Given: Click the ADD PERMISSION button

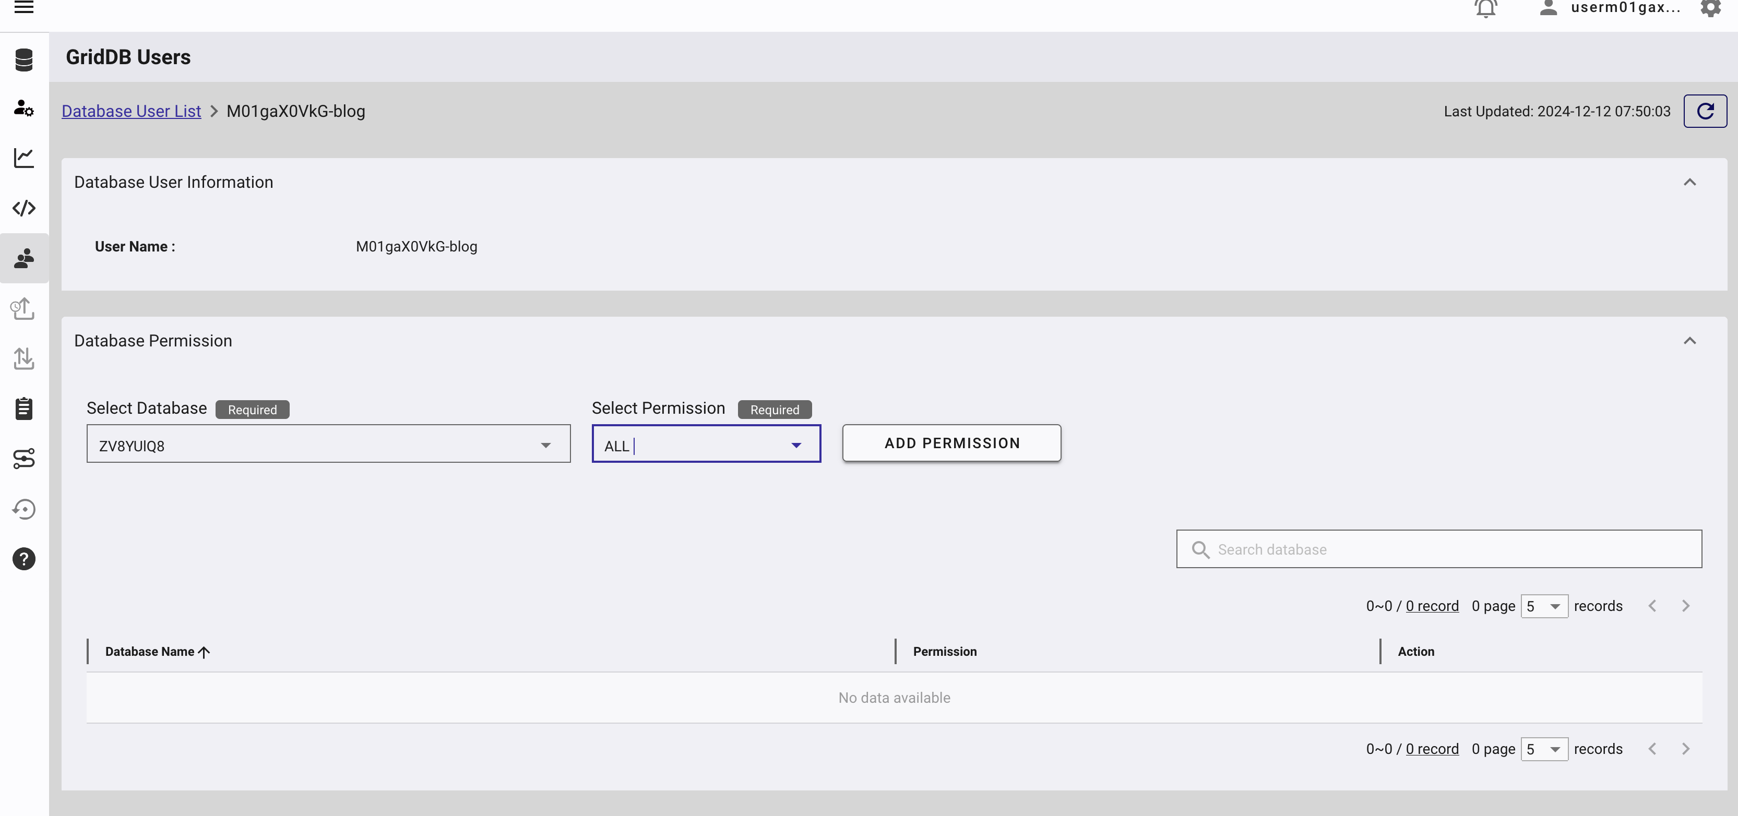Looking at the screenshot, I should [951, 443].
